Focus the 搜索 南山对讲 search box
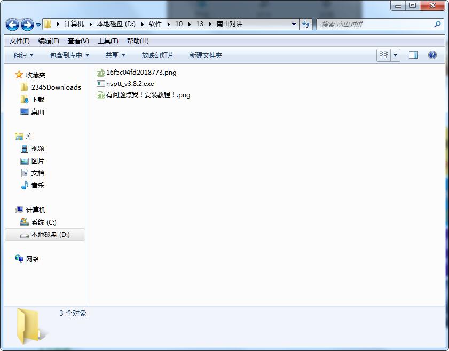This screenshot has width=449, height=351. [x=380, y=25]
